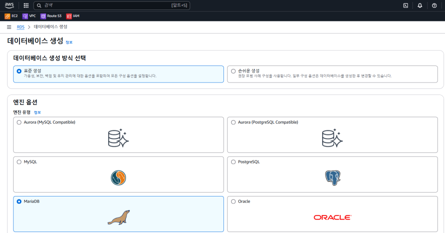The image size is (445, 233).
Task: Open 정보 link next to 엔진 유형
Action: (37, 112)
